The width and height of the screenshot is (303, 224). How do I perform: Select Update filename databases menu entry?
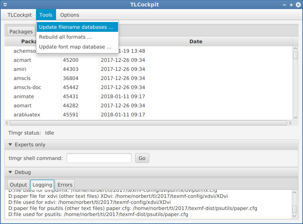pyautogui.click(x=76, y=27)
